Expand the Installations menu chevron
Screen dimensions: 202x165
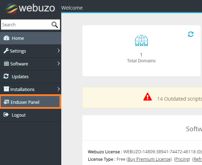point(58,89)
